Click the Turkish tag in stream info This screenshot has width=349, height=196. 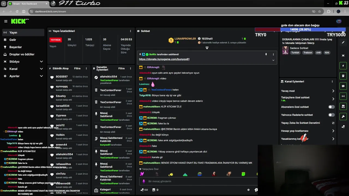pyautogui.click(x=295, y=53)
